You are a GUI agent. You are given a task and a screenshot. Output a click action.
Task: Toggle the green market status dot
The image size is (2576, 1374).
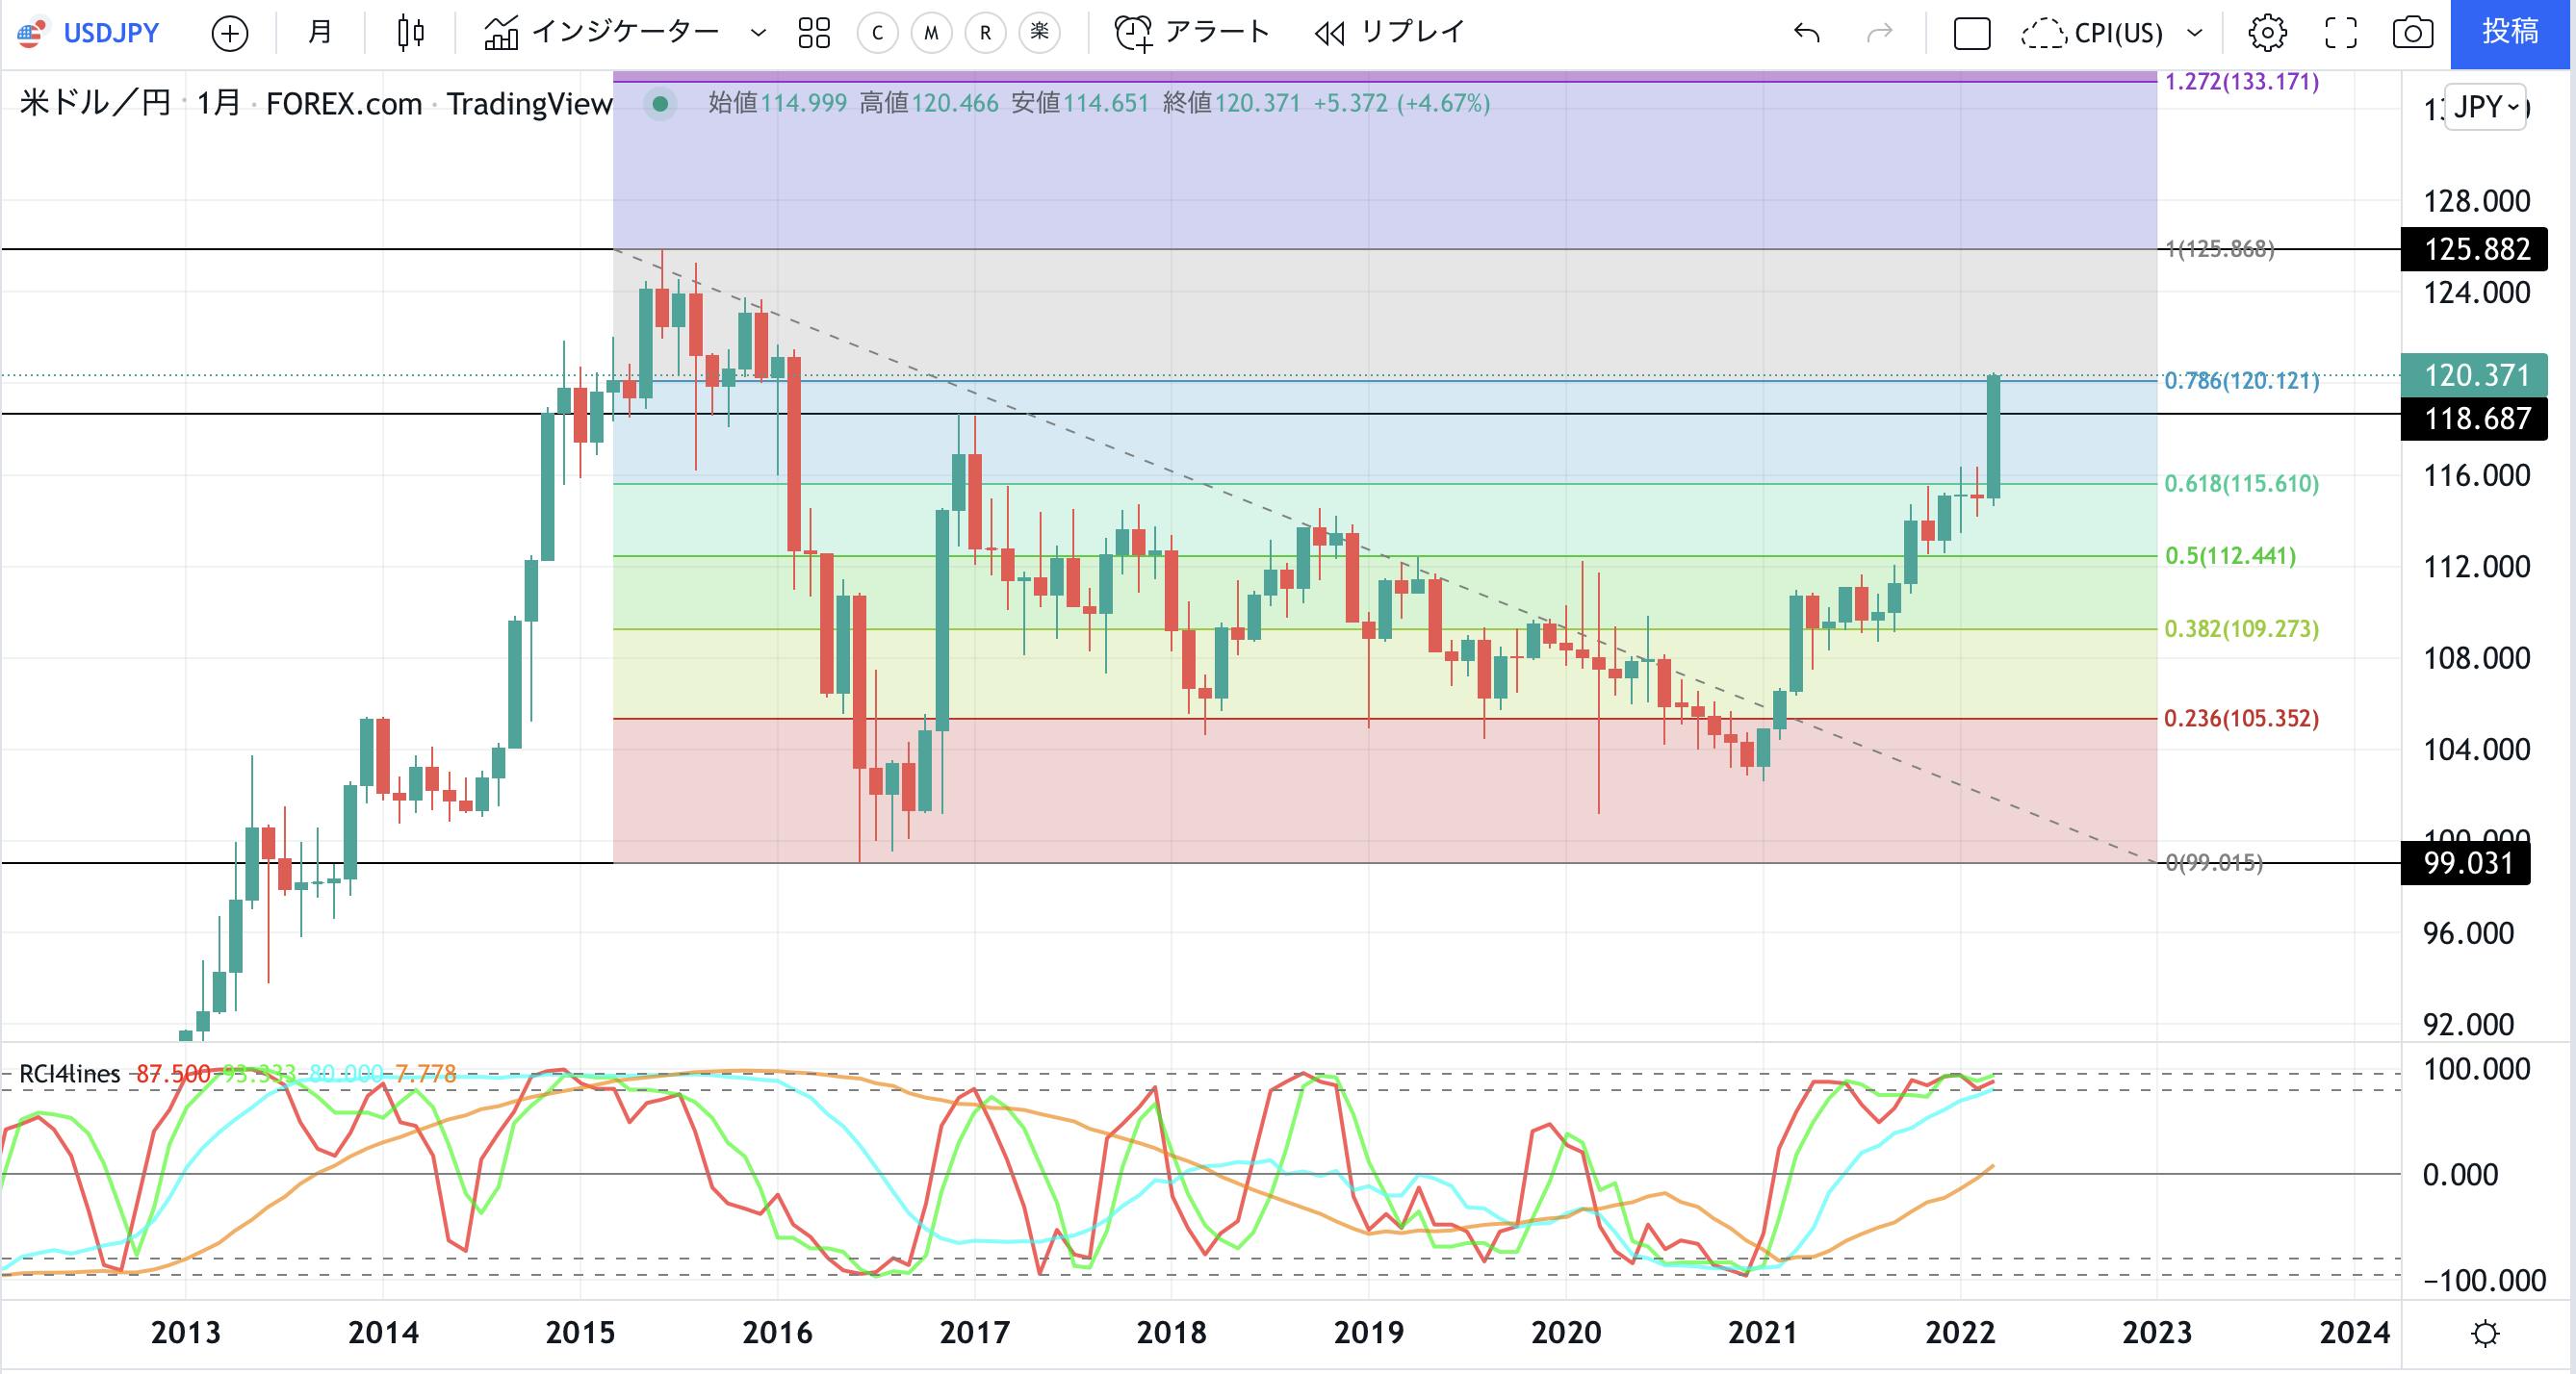pyautogui.click(x=660, y=103)
